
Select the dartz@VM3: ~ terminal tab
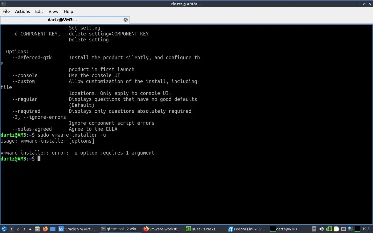click(62, 20)
